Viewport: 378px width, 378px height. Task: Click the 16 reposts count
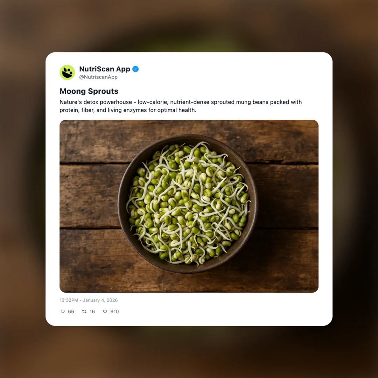click(92, 311)
